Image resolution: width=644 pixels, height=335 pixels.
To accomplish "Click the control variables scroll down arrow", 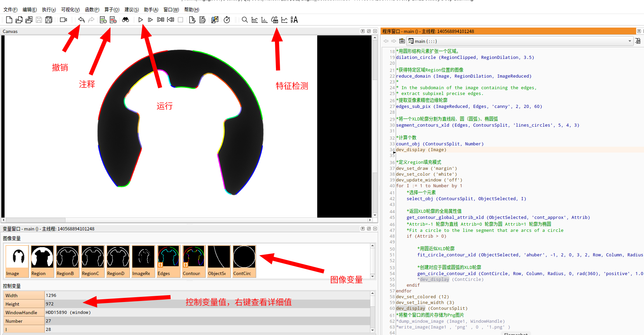I will (x=372, y=330).
